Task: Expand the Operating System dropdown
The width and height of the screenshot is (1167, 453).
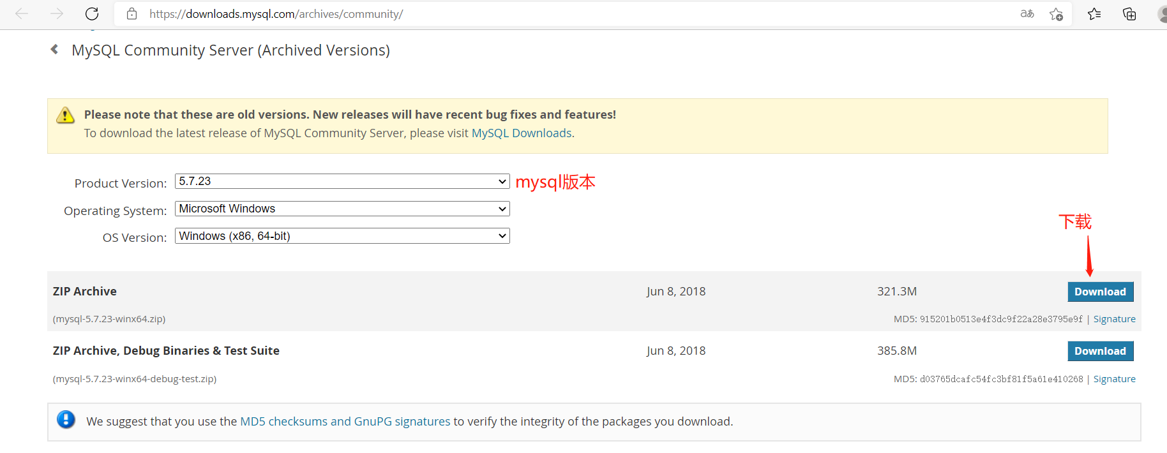Action: click(x=342, y=209)
